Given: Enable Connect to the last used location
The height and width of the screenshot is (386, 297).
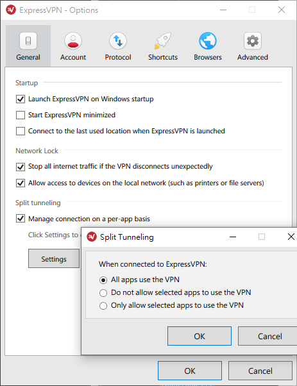Looking at the screenshot, I should pos(21,131).
